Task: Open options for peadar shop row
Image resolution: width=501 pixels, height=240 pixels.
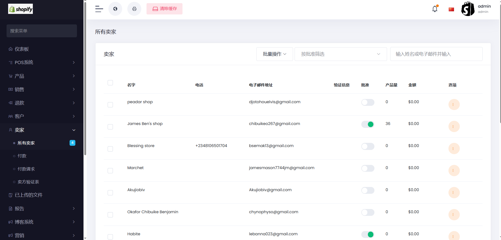Action: point(454,105)
